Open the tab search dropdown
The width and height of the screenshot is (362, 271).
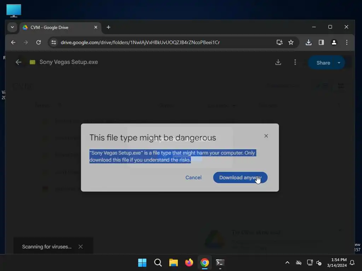point(12,28)
